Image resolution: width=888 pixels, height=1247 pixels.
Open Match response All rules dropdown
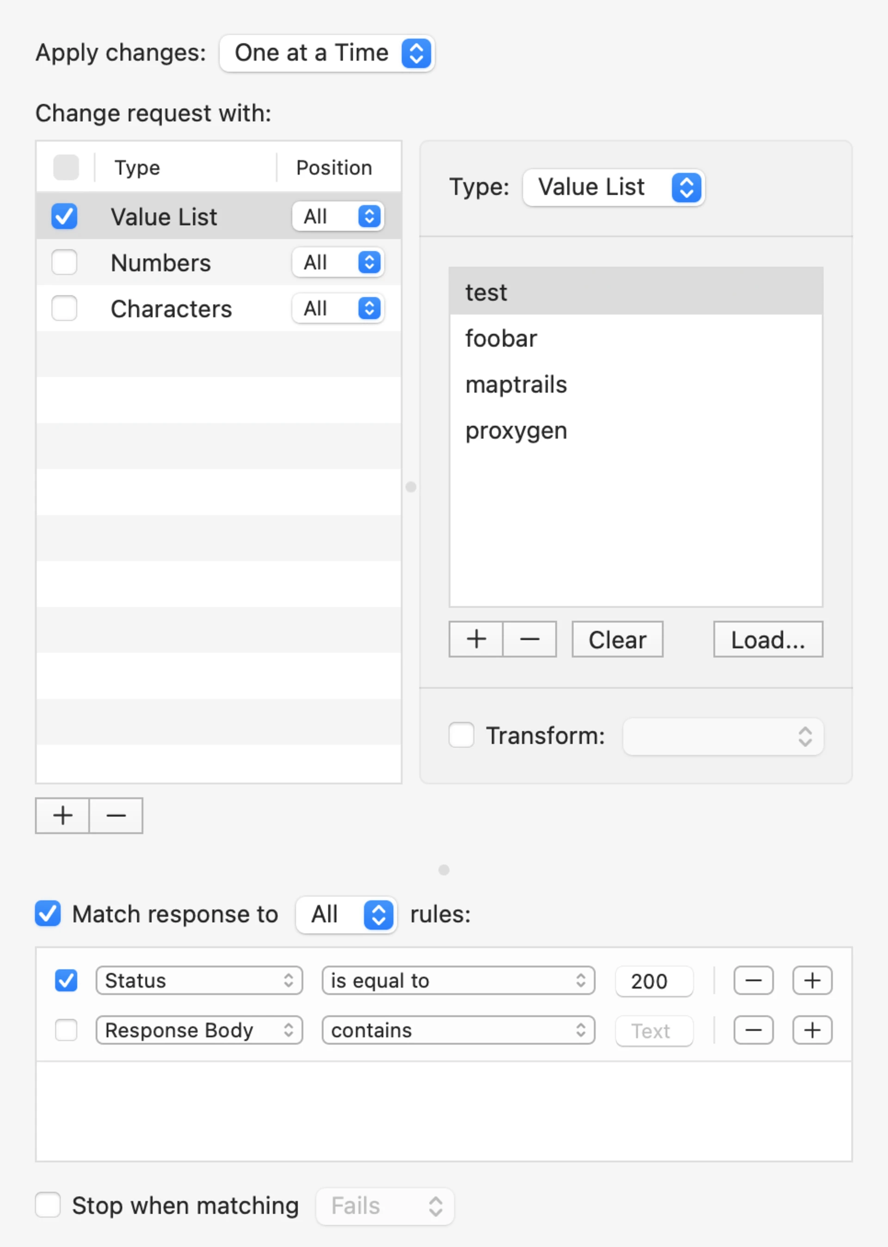click(345, 914)
